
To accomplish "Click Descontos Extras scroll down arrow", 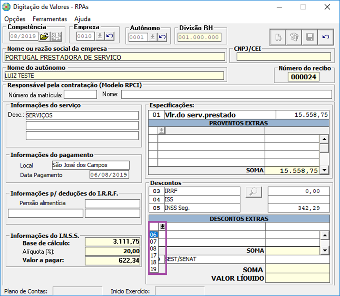I will [325, 250].
